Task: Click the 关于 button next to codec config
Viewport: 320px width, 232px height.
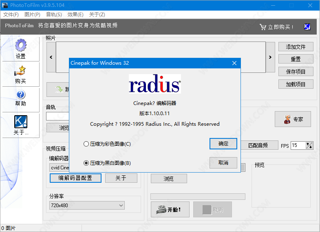Action: point(121,178)
